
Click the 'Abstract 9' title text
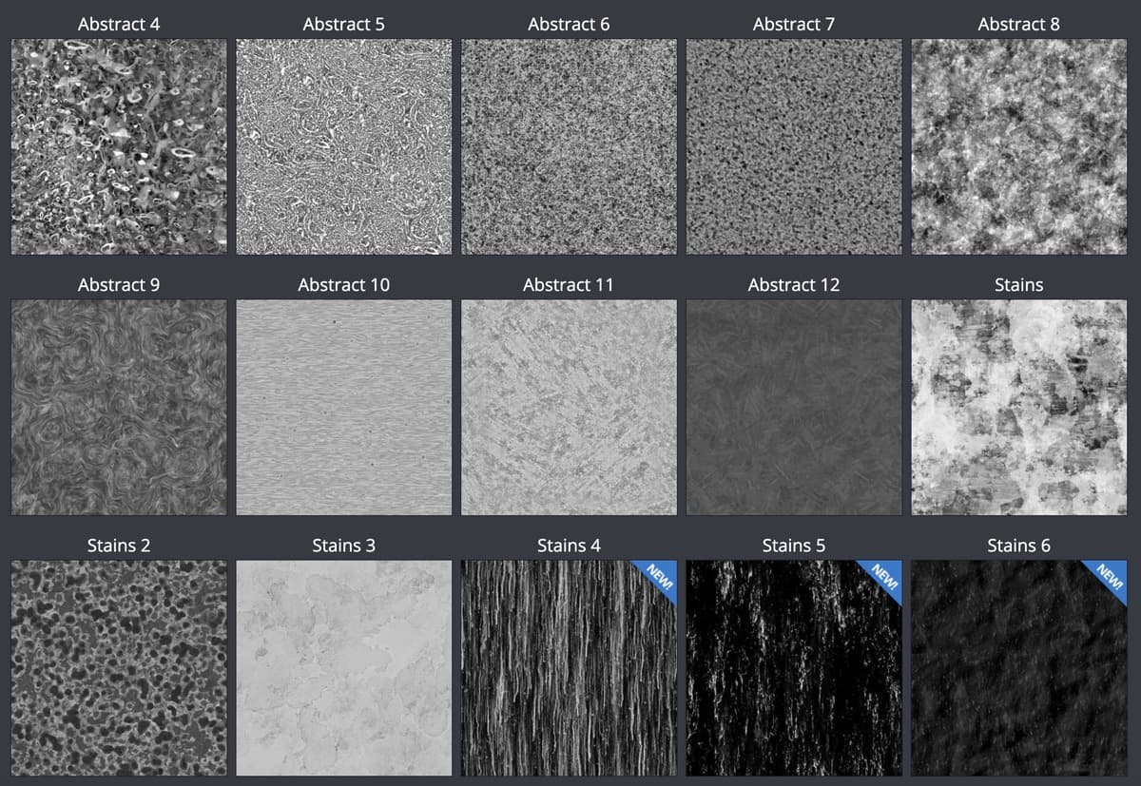tap(119, 285)
